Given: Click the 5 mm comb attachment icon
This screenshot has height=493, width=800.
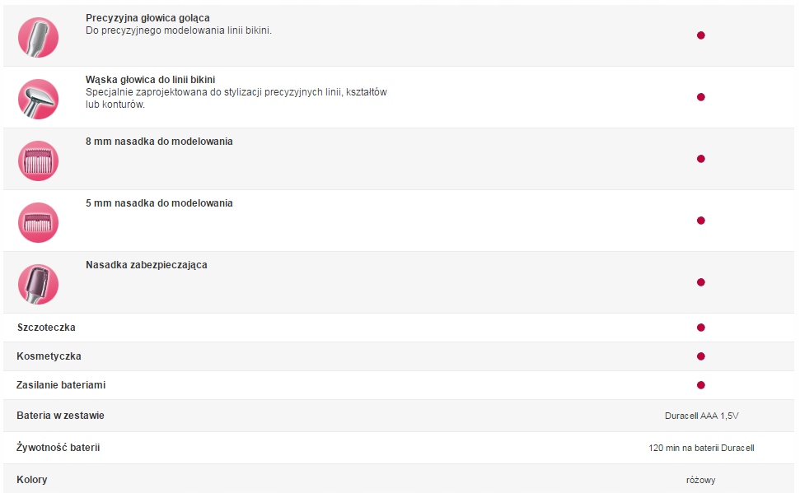Looking at the screenshot, I should click(38, 222).
